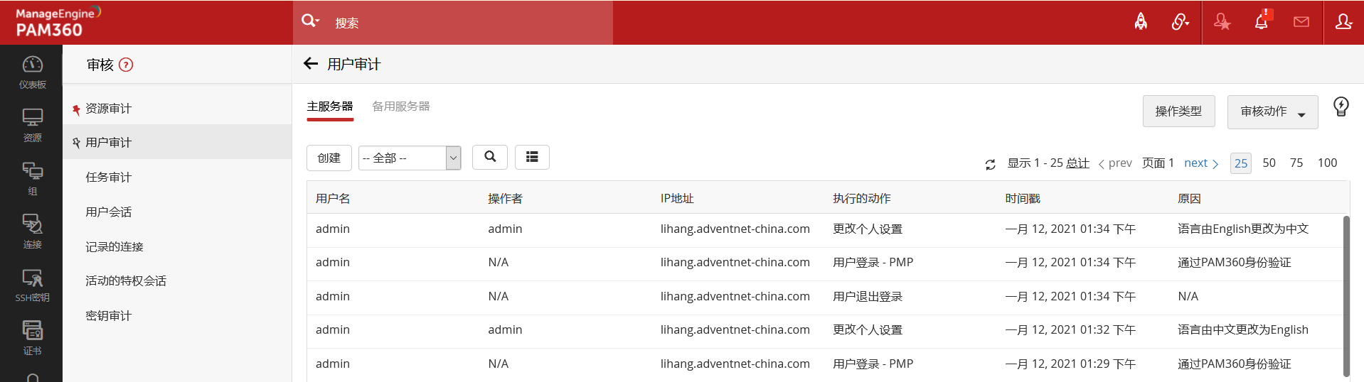Open the mail envelope icon

[x=1301, y=22]
